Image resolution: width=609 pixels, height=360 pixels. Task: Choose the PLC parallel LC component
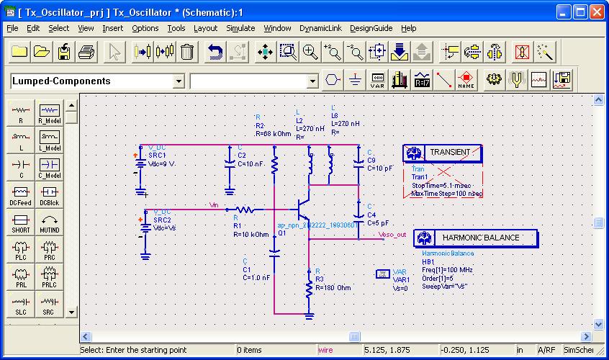coord(21,250)
